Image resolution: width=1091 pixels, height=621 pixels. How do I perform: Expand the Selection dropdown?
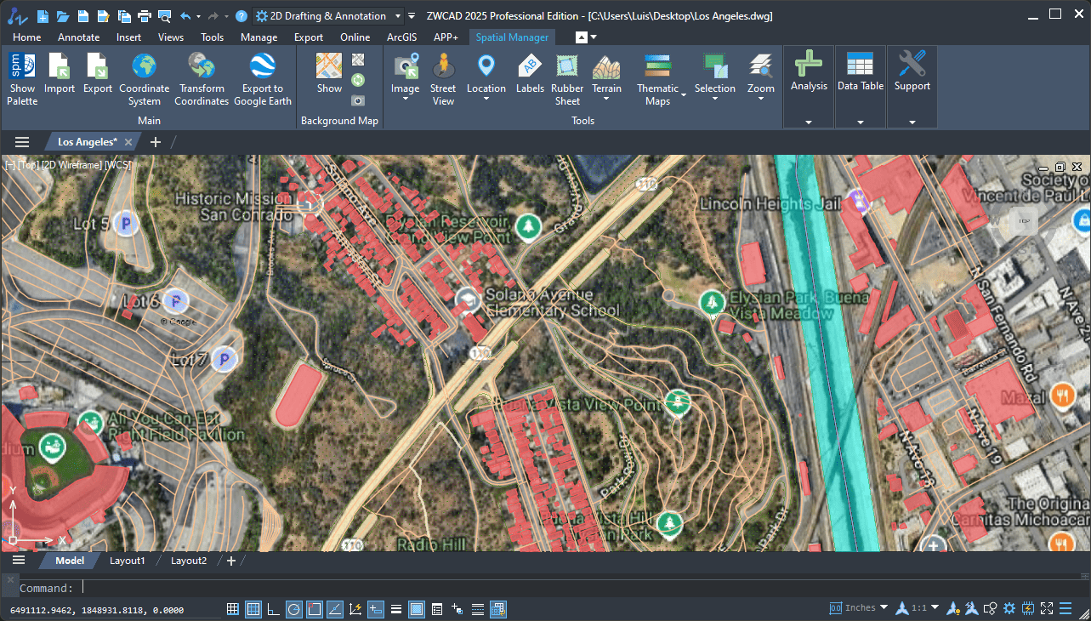(x=715, y=100)
